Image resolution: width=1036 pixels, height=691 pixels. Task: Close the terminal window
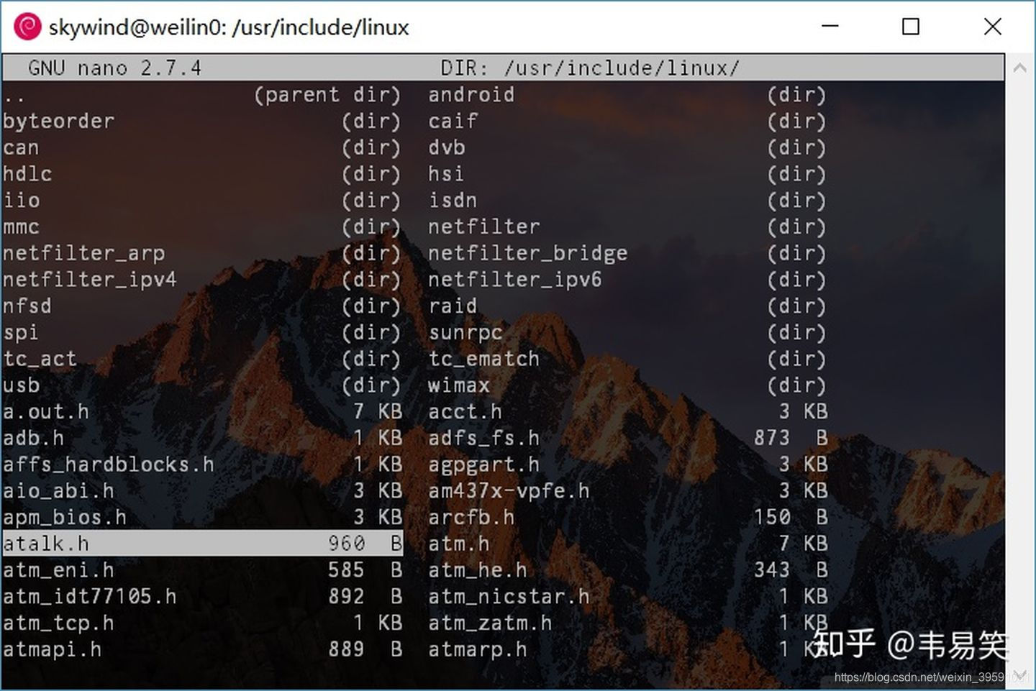pyautogui.click(x=993, y=27)
